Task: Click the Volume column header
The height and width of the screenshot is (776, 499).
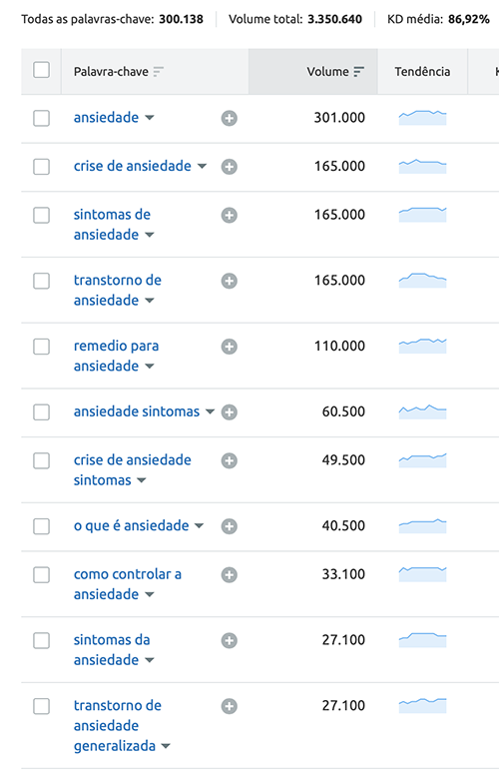Action: click(328, 72)
